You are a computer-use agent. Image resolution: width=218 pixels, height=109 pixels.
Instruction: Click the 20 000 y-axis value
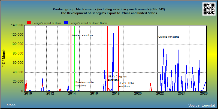coord(18,82)
